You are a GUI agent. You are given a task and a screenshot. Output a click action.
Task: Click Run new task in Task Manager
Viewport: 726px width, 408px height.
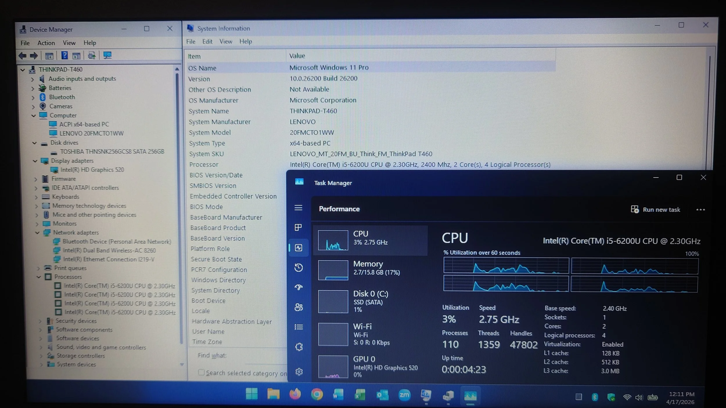[656, 210]
